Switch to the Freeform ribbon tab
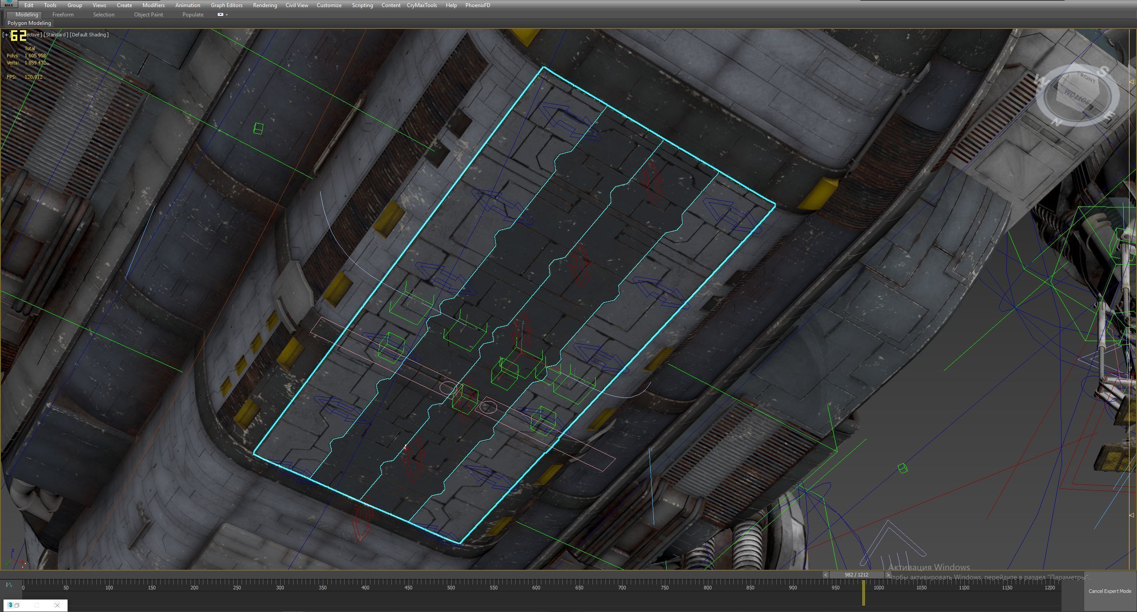This screenshot has width=1137, height=612. click(63, 15)
